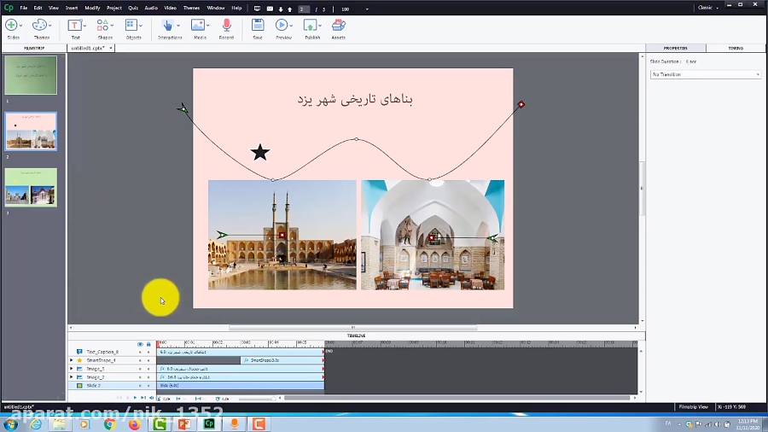Click the book icon in menu bar
The image size is (768, 432).
[x=257, y=9]
